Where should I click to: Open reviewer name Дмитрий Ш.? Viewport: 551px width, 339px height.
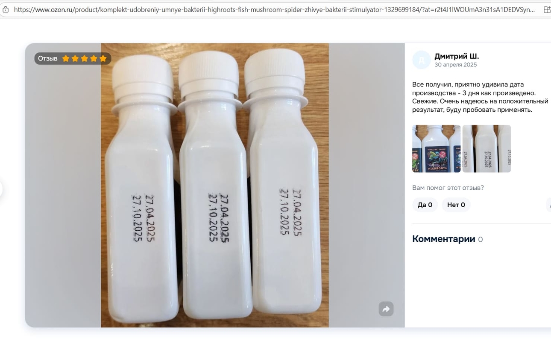(x=456, y=56)
